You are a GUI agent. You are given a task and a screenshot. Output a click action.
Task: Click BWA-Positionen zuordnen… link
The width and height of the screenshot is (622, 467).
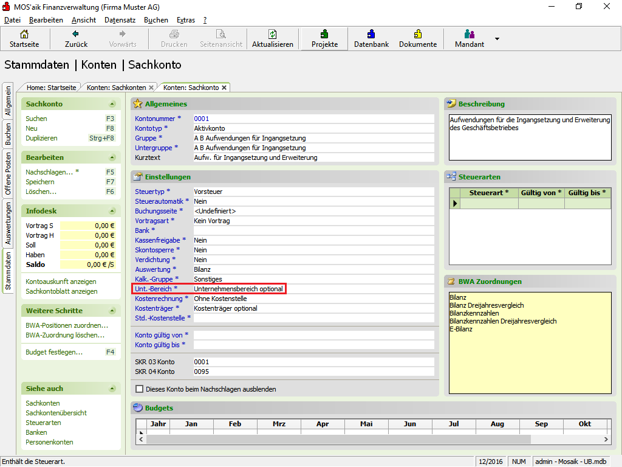67,325
